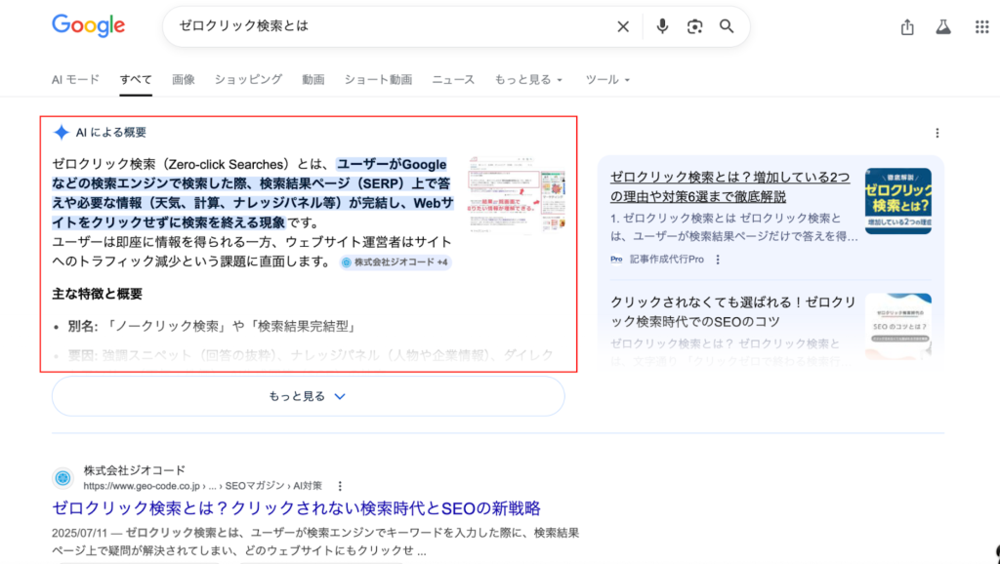
Task: Open the ツール dropdown
Action: click(607, 79)
